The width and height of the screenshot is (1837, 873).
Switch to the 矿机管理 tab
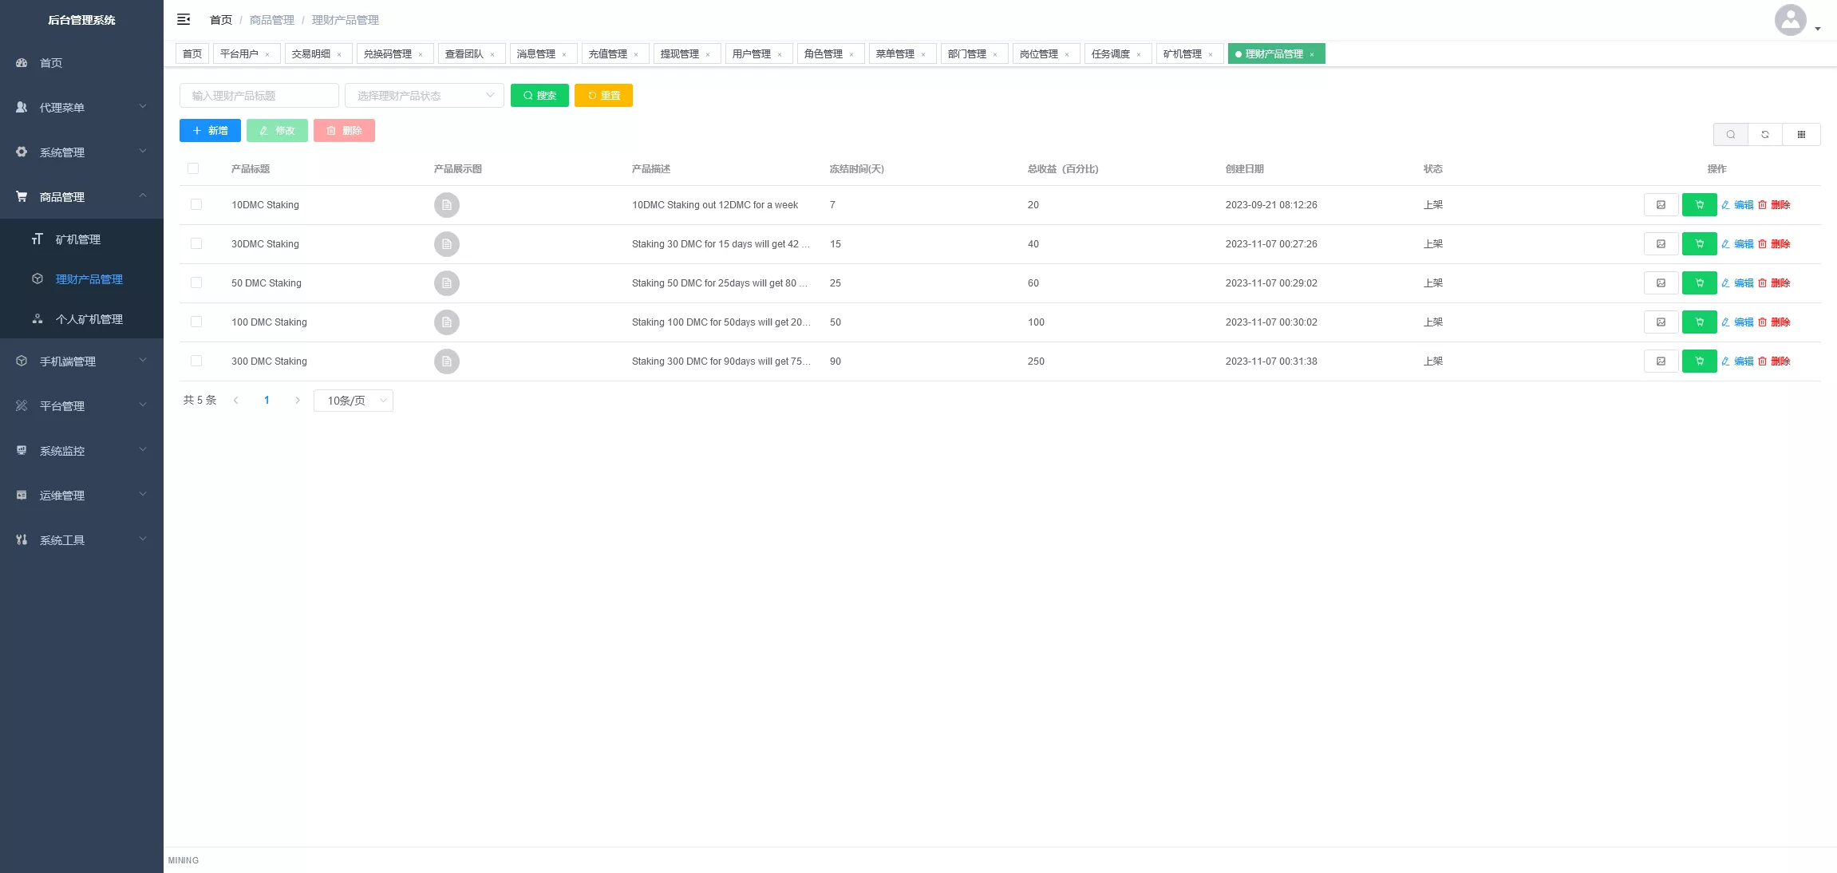click(1183, 53)
